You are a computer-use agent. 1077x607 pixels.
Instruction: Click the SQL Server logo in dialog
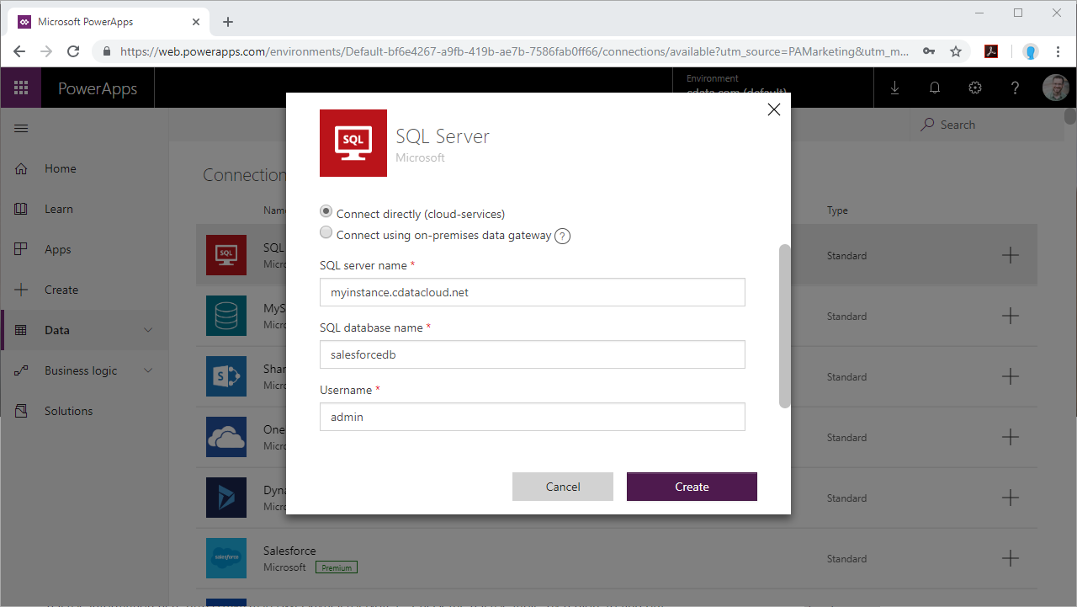[353, 143]
